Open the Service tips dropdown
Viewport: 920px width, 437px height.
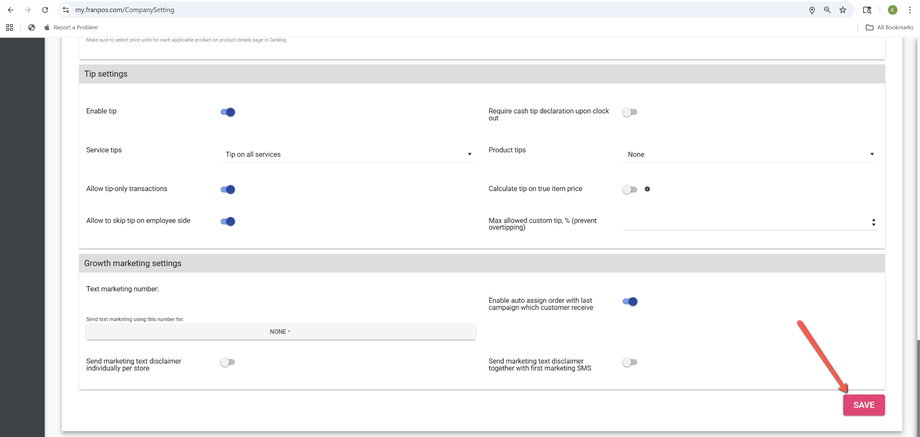click(348, 154)
